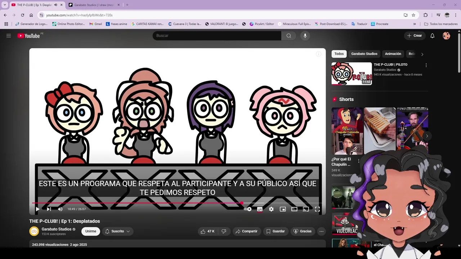Start voice search with the microphone
461x259 pixels.
(305, 36)
